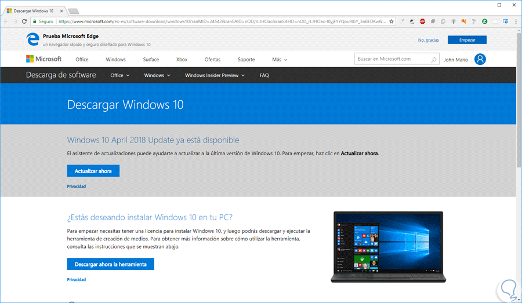Click the stacked squares extension icon

[433, 21]
